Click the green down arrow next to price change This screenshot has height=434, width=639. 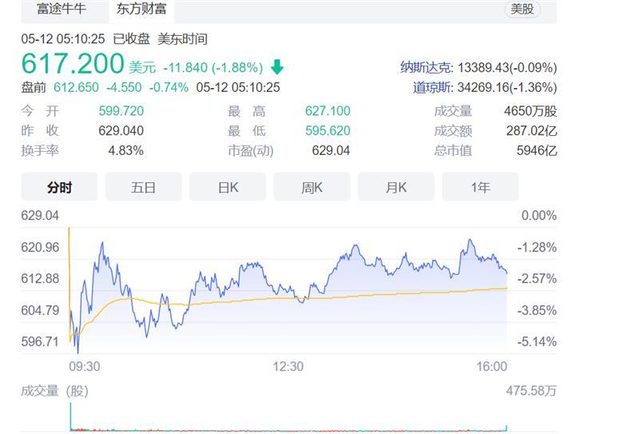[277, 67]
